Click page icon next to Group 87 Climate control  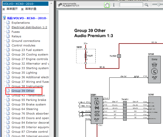coord(8,131)
